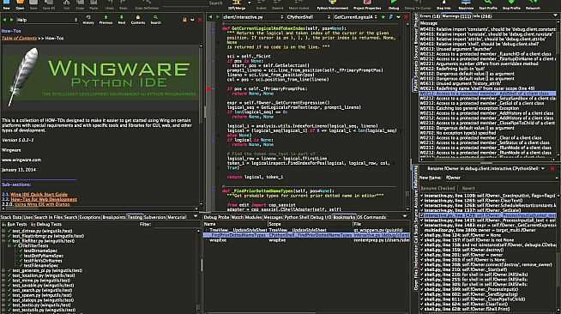Screen dimensions: 561x314
Task: Close the Rename refactoring panel
Action: pos(552,168)
